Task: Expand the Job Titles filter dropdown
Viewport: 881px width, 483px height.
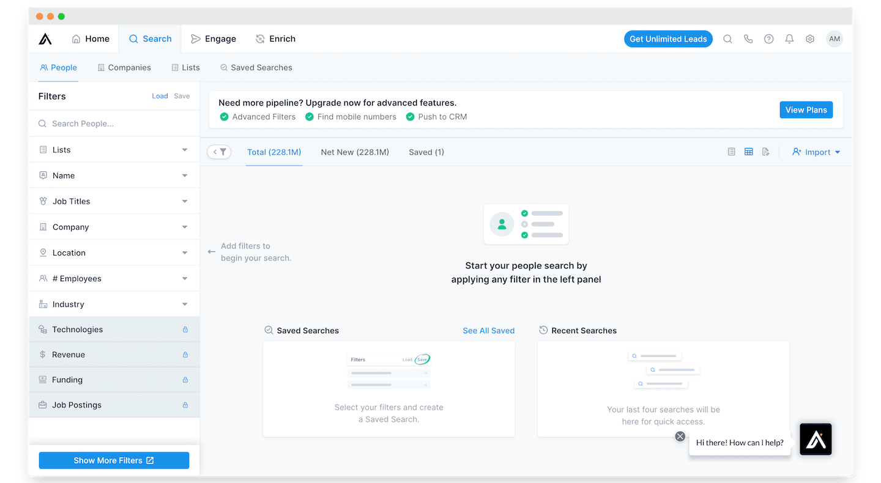Action: tap(185, 201)
